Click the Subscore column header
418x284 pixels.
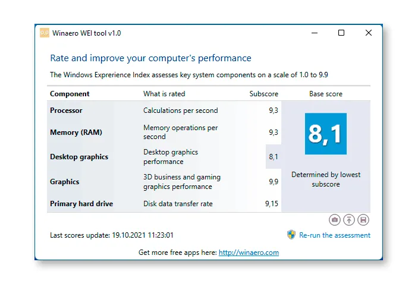click(264, 94)
